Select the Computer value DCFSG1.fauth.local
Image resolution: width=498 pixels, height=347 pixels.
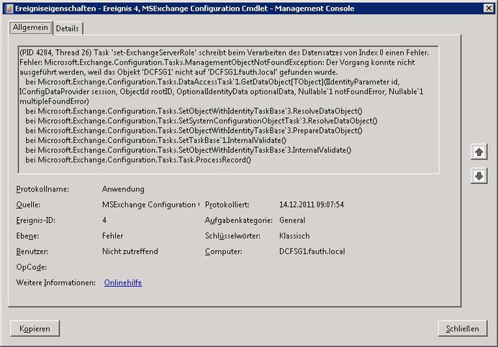click(312, 251)
